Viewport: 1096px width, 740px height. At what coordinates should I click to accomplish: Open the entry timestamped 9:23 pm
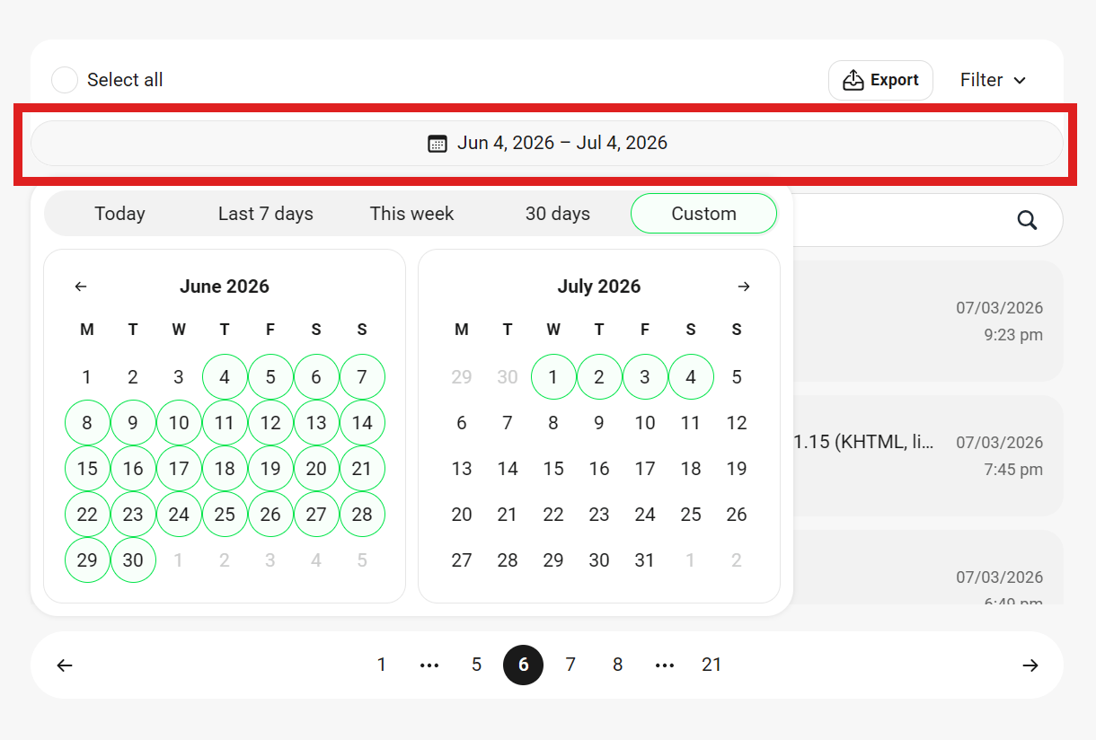[x=928, y=322]
